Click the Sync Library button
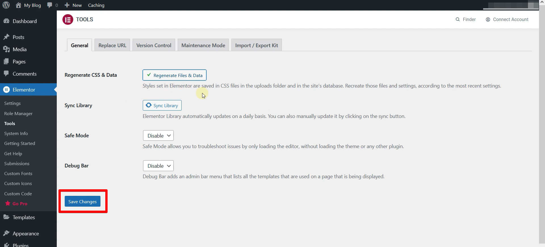 click(162, 105)
